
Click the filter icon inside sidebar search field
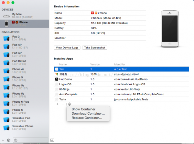point(16,140)
